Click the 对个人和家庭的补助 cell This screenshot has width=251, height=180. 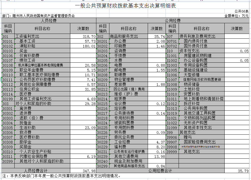[42, 104]
